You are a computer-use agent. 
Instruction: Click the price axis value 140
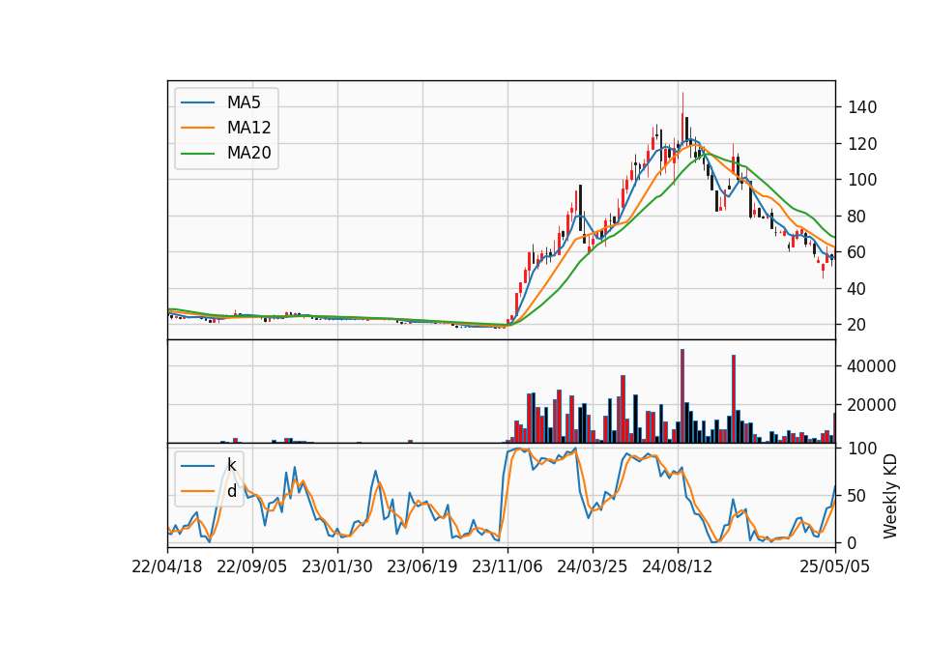pyautogui.click(x=862, y=107)
